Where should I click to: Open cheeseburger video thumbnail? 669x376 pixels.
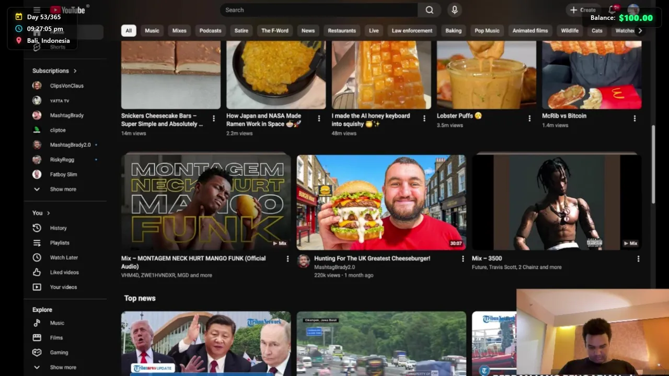pyautogui.click(x=381, y=202)
